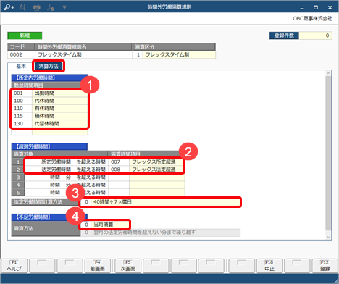Select the row 110 有休時間

click(x=49, y=109)
